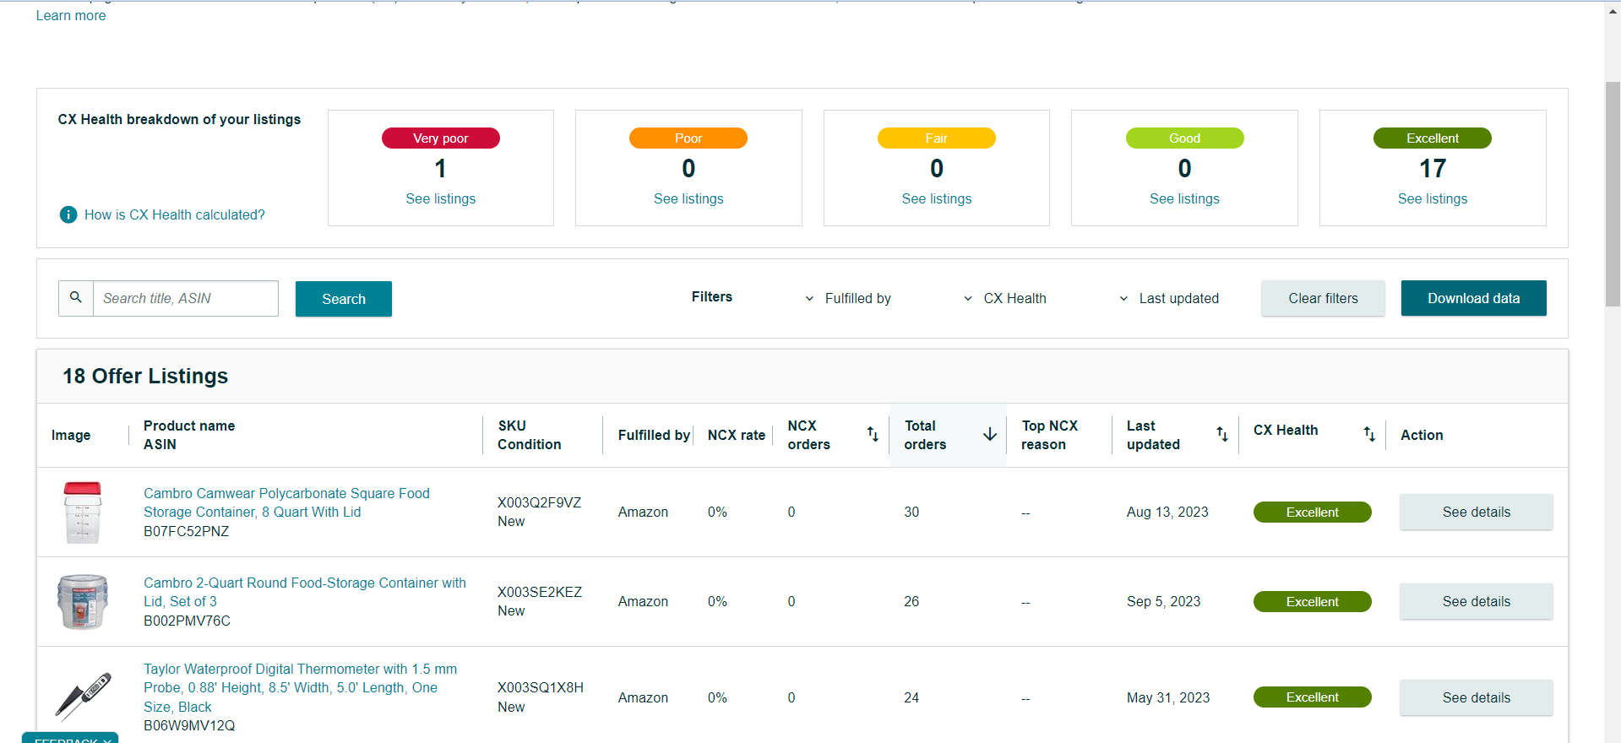This screenshot has height=743, width=1621.
Task: Sort by NCX orders arrows icon
Action: [x=873, y=434]
